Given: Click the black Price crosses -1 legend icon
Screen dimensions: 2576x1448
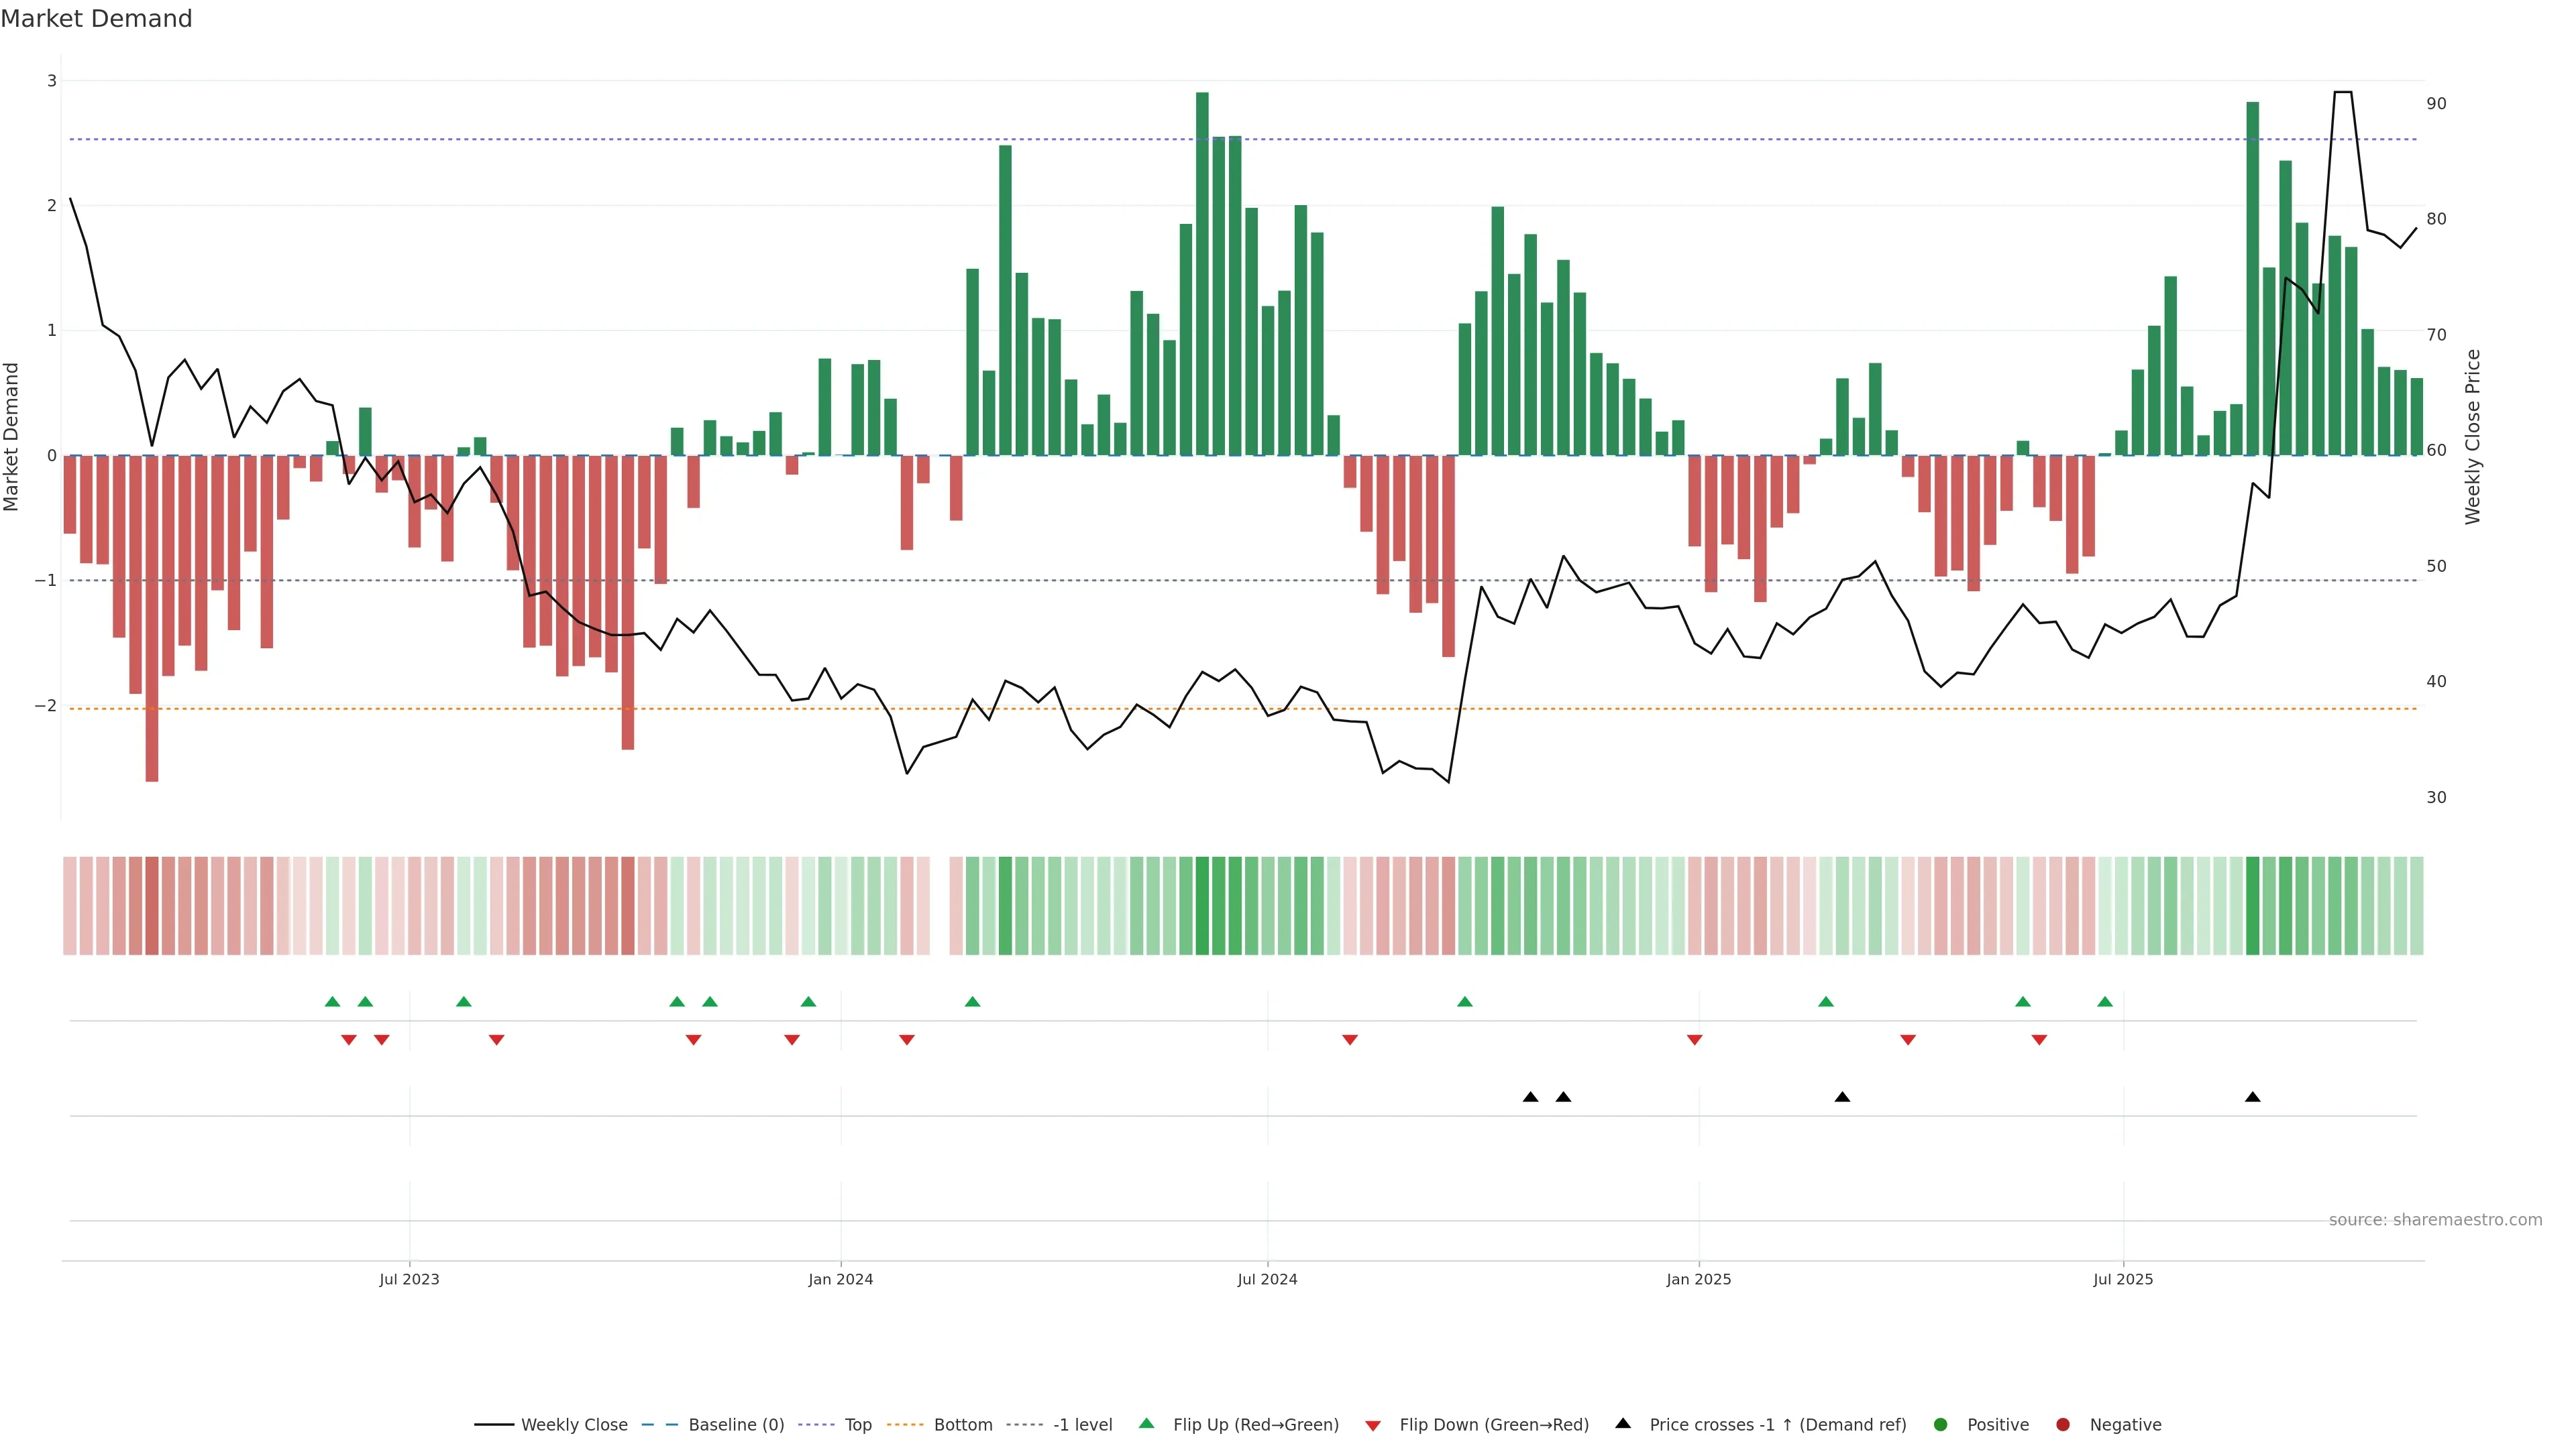Looking at the screenshot, I should [x=1623, y=1423].
